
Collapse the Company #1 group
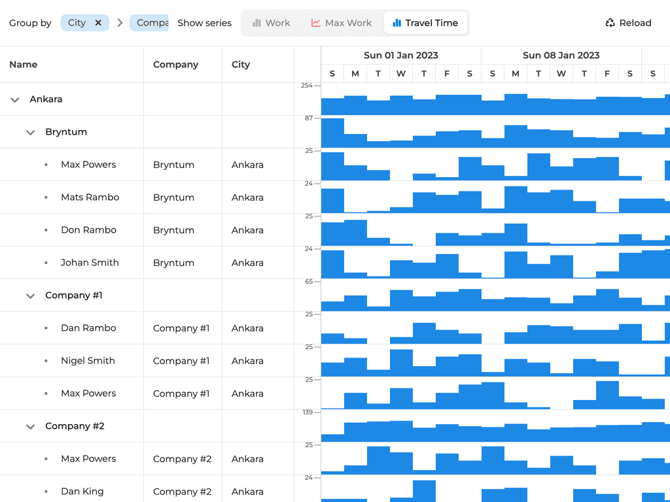pyautogui.click(x=30, y=295)
